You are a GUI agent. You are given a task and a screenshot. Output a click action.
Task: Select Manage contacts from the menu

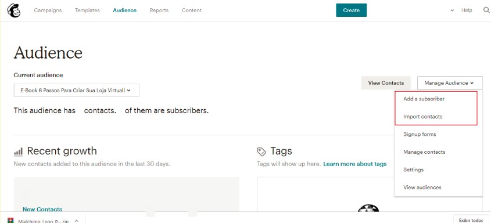424,152
